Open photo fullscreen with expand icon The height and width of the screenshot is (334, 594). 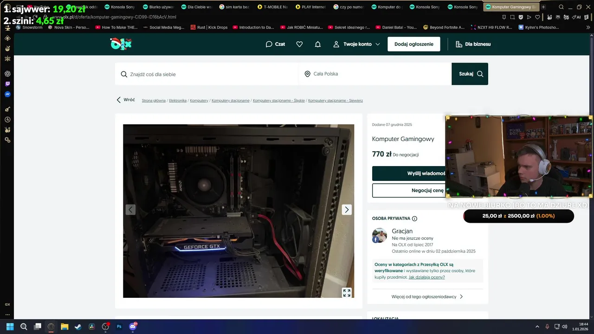tap(347, 293)
